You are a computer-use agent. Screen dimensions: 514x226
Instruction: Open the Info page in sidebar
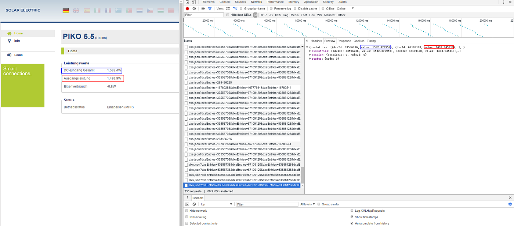17,41
